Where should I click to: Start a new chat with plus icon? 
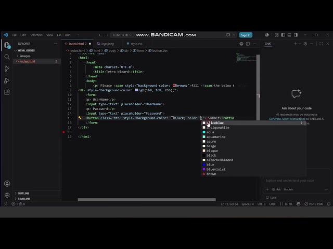[x=296, y=44]
